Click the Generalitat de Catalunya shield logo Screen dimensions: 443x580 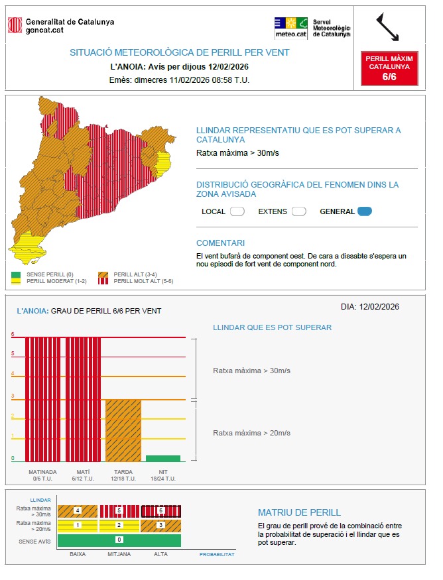[15, 25]
